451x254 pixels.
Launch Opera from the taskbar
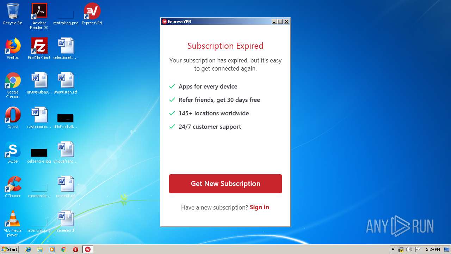coord(75,249)
